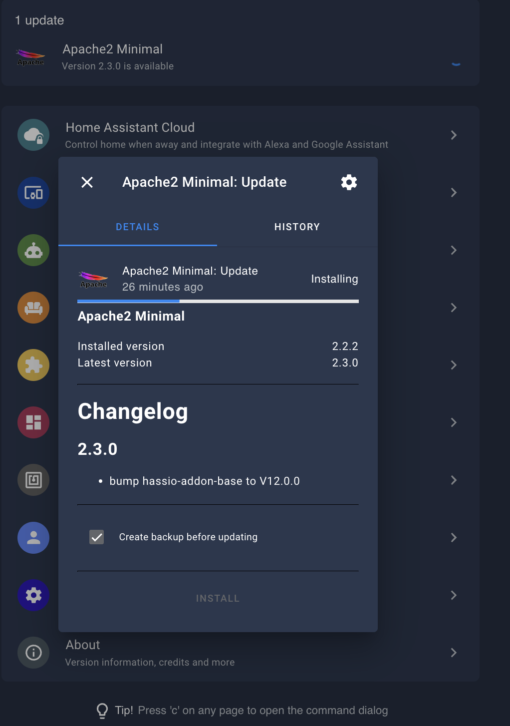Image resolution: width=510 pixels, height=726 pixels.
Task: Click the puzzle-piece Add-ons icon
Action: 33,365
